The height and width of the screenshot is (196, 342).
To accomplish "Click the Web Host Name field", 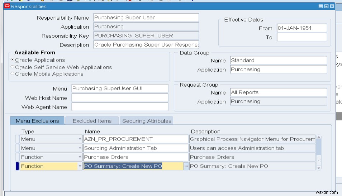I will click(120, 98).
